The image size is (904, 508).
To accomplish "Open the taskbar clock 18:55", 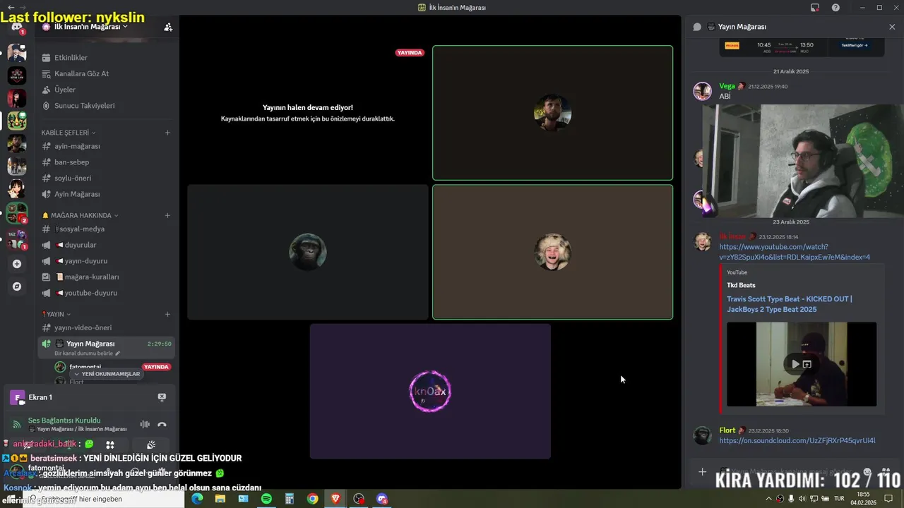I will pos(863,499).
